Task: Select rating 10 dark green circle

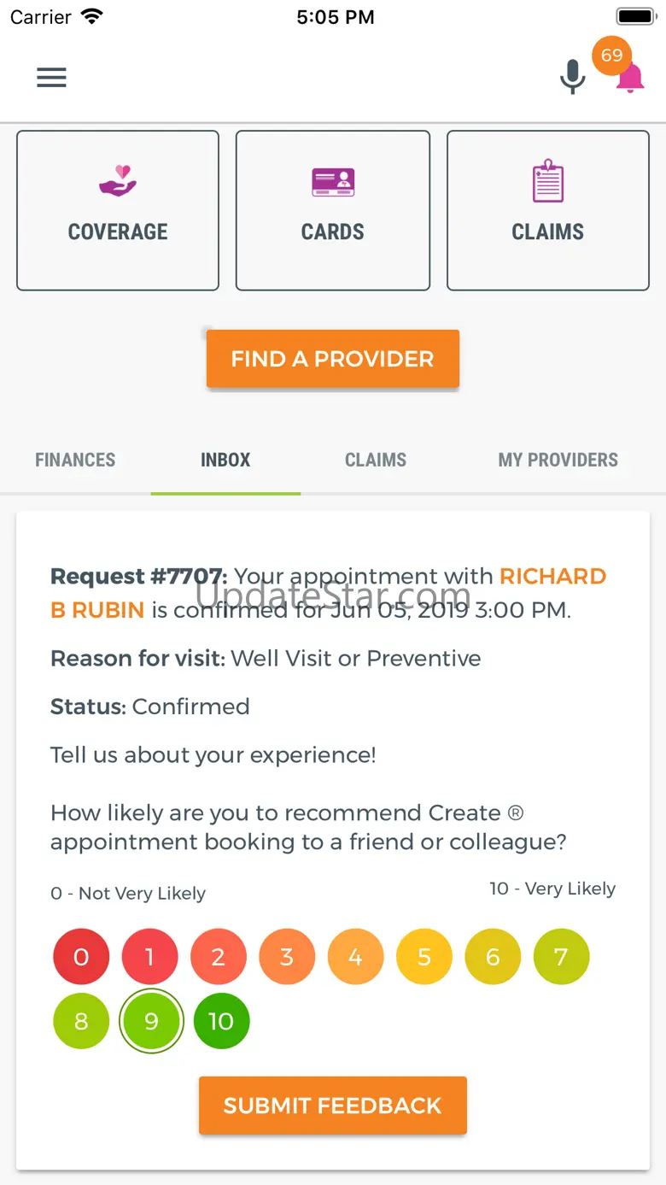Action: 221,1021
